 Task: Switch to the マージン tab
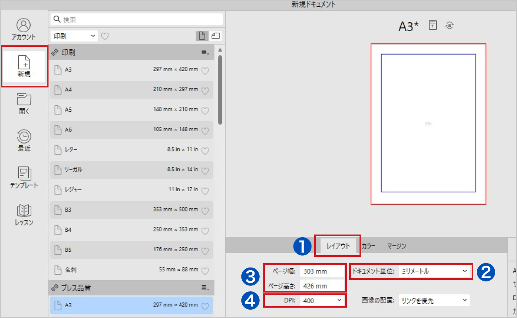click(x=396, y=246)
